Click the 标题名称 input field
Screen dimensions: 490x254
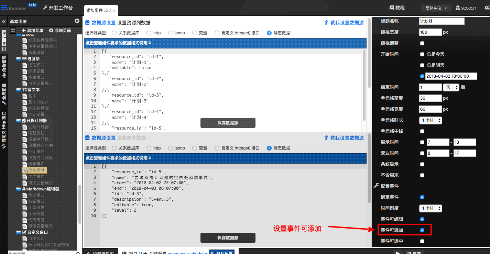(442, 21)
